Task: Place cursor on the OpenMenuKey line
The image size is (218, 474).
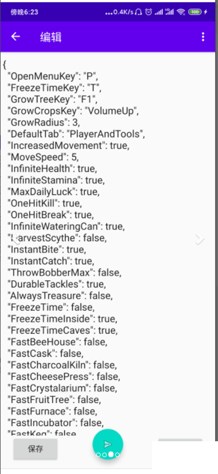Action: (x=53, y=76)
